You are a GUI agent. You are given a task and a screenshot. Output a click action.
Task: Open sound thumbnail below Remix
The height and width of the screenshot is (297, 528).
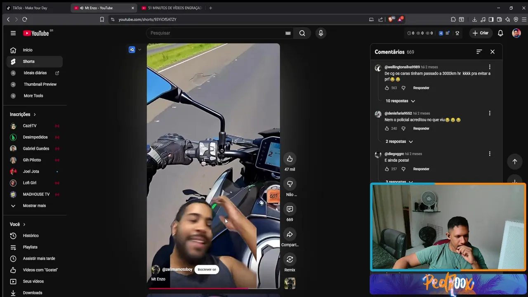(290, 283)
